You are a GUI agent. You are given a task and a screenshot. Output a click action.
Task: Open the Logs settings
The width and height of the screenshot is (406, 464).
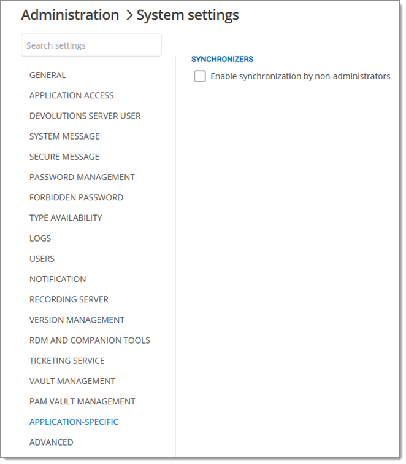[40, 238]
